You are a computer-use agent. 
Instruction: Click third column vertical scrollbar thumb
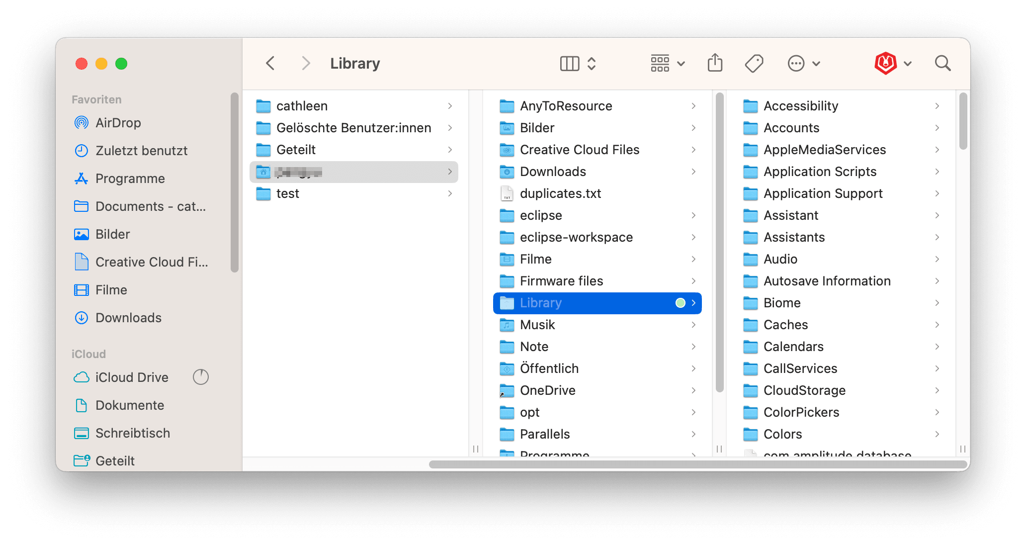(x=963, y=121)
